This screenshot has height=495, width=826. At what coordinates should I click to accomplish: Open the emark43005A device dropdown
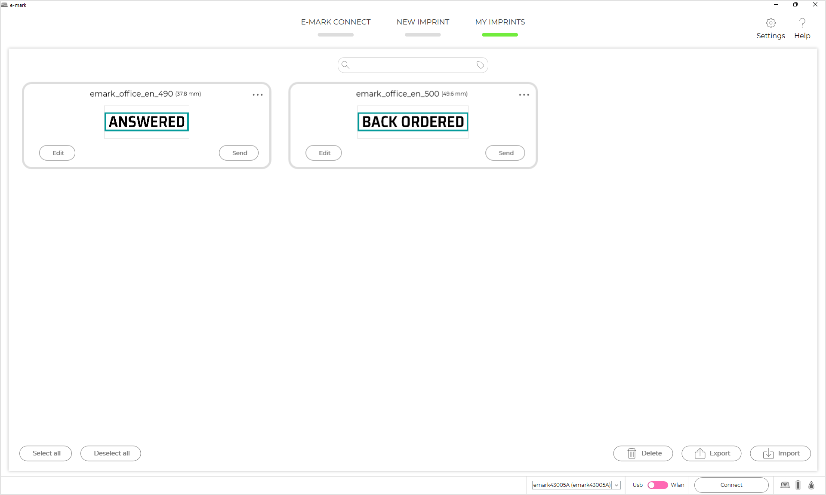tap(616, 485)
